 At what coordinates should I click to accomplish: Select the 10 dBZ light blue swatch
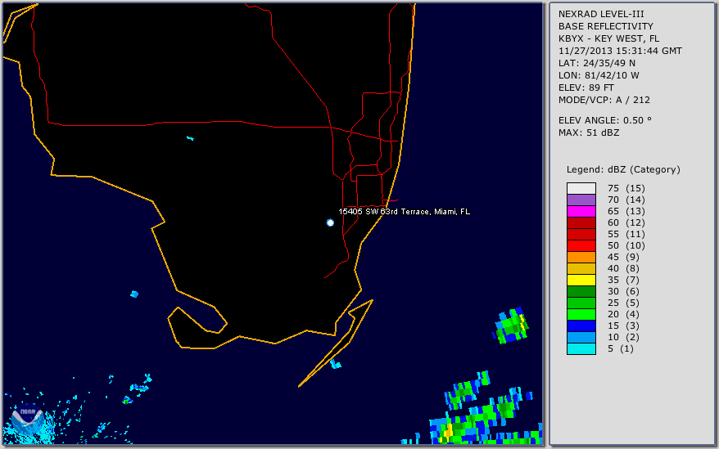(x=581, y=337)
